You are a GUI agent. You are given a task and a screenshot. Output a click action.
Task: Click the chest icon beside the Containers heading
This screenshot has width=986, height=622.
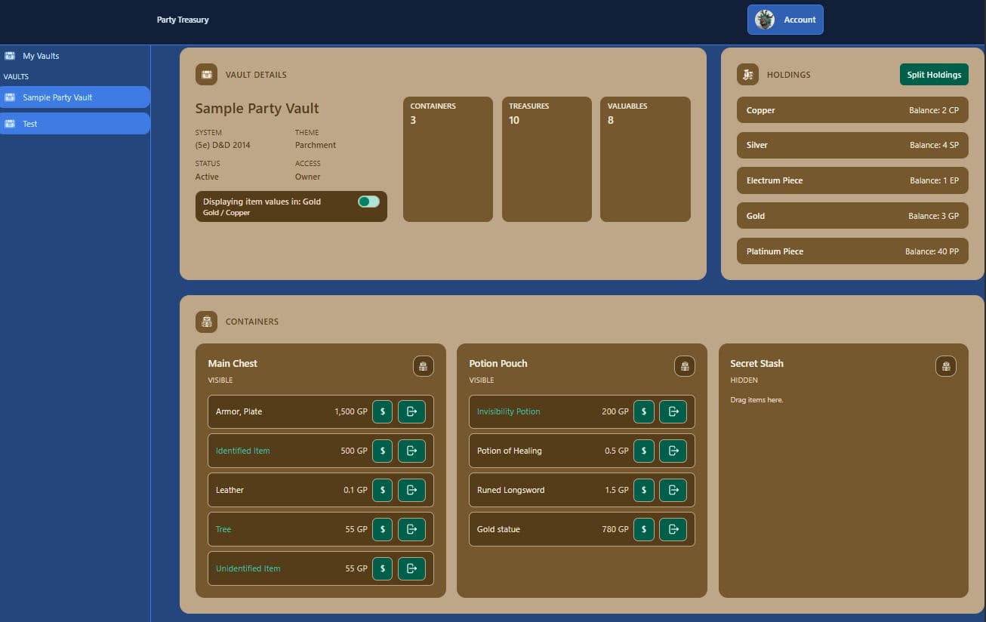pos(206,321)
